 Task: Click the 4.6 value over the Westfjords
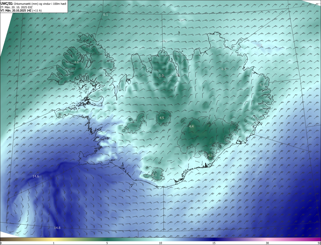[x=76, y=62]
